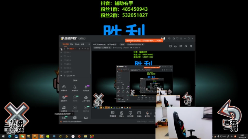Add 手机投屏 phone casting source
Screen dimensions: 248x139
[x=130, y=114]
